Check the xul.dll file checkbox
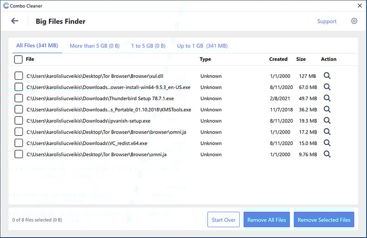 pos(19,76)
